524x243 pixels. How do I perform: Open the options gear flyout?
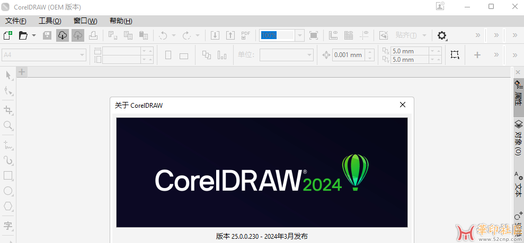tap(442, 35)
